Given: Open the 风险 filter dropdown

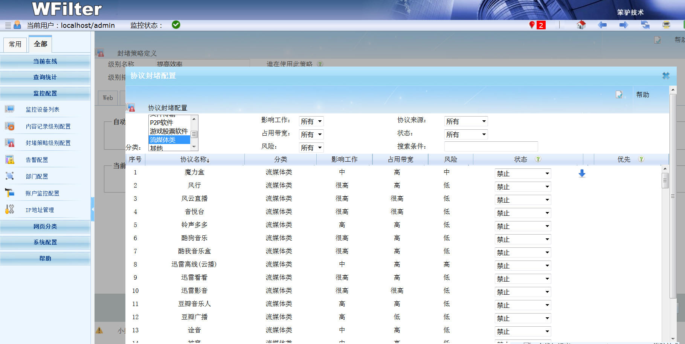Looking at the screenshot, I should click(x=311, y=148).
